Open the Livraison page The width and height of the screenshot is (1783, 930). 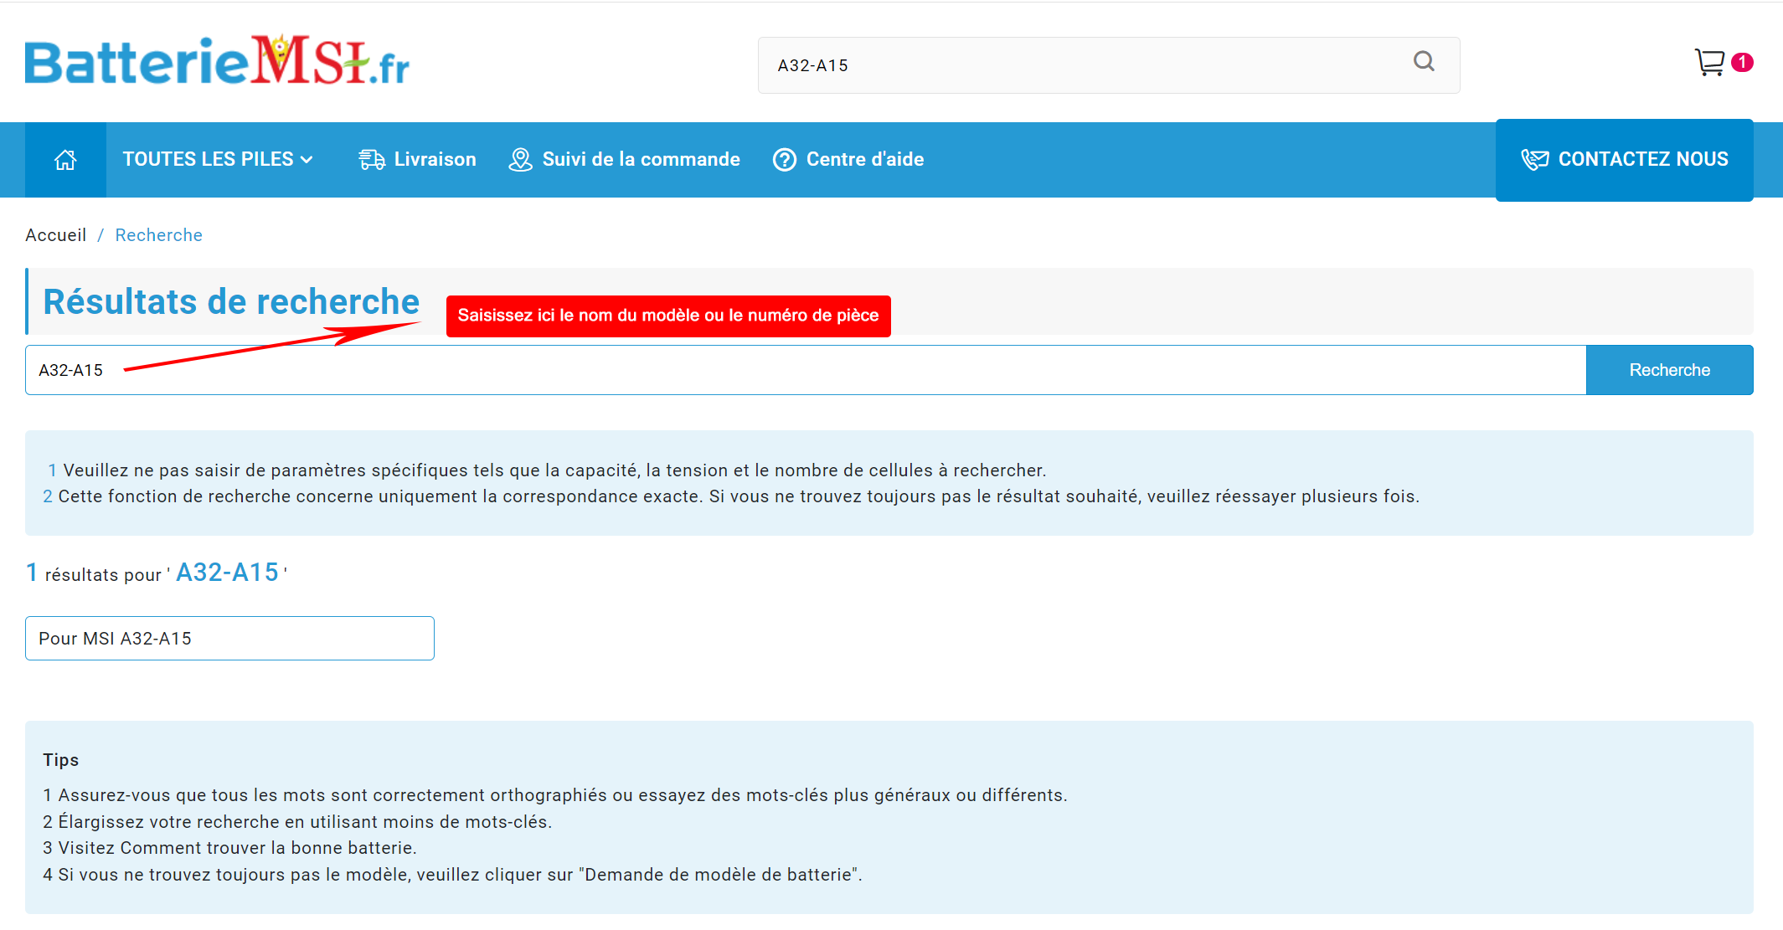[x=417, y=159]
